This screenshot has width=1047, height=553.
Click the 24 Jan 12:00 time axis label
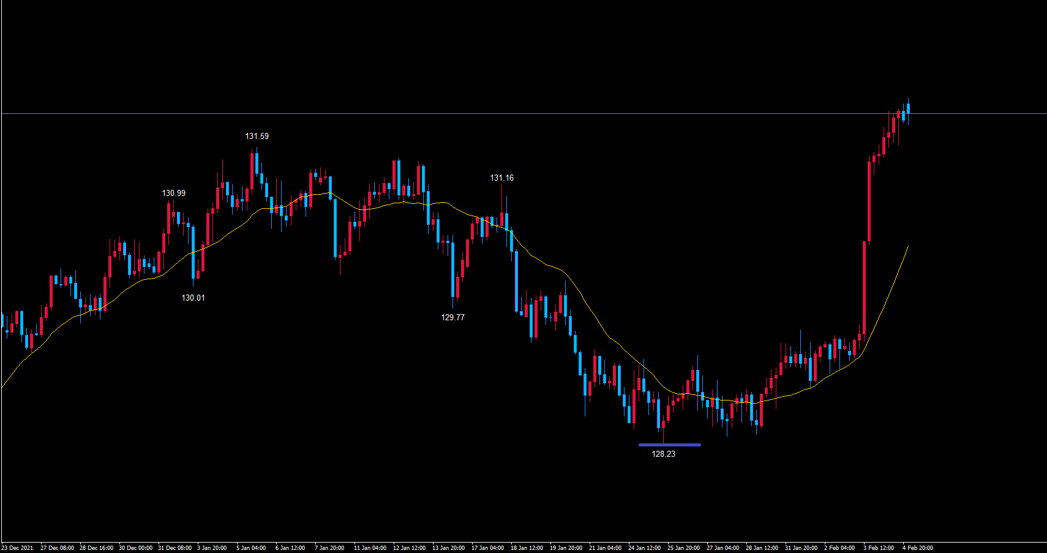644,547
